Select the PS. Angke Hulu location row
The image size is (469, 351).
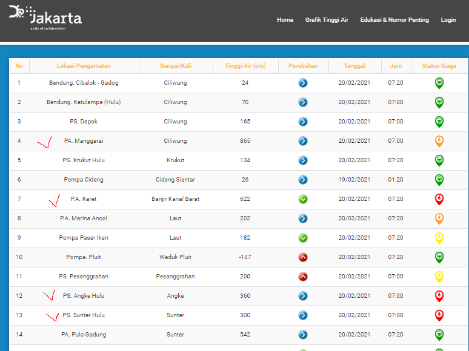tap(84, 296)
